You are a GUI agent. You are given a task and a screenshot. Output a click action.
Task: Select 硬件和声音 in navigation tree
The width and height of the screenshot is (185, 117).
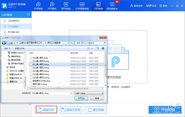(14, 60)
